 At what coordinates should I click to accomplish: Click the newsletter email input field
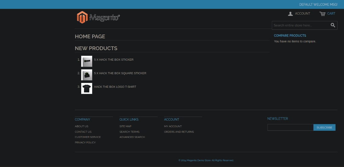[290, 127]
